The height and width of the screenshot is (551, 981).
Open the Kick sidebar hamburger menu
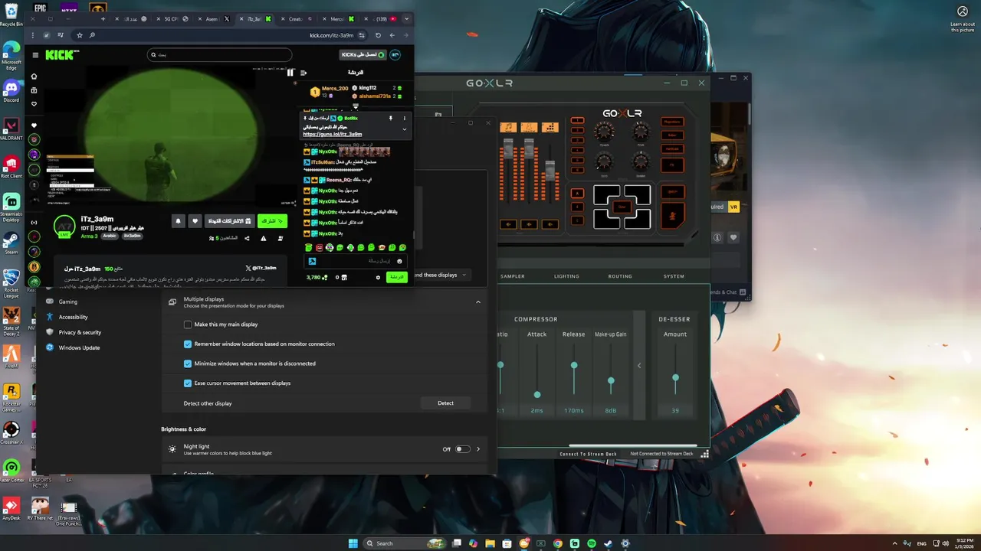34,55
